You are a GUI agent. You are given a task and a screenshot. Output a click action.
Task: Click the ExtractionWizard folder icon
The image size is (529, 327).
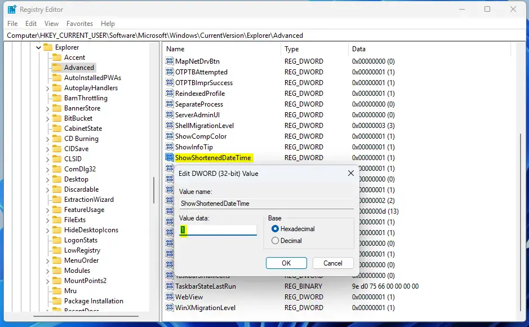pos(57,200)
